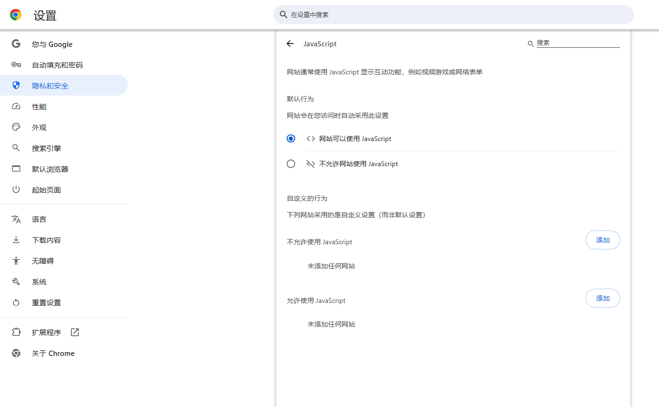Click the shield icon for privacy and security

pos(16,86)
